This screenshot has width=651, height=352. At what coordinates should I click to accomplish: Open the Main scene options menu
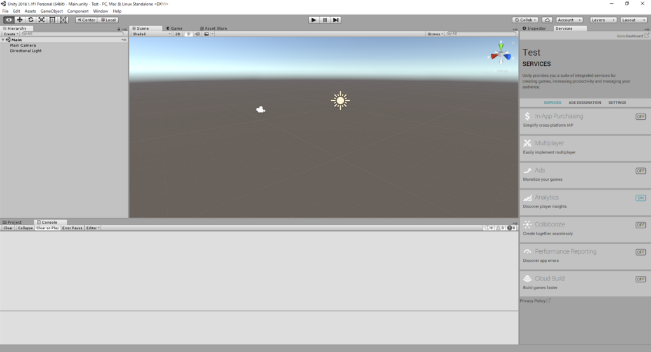click(x=124, y=40)
